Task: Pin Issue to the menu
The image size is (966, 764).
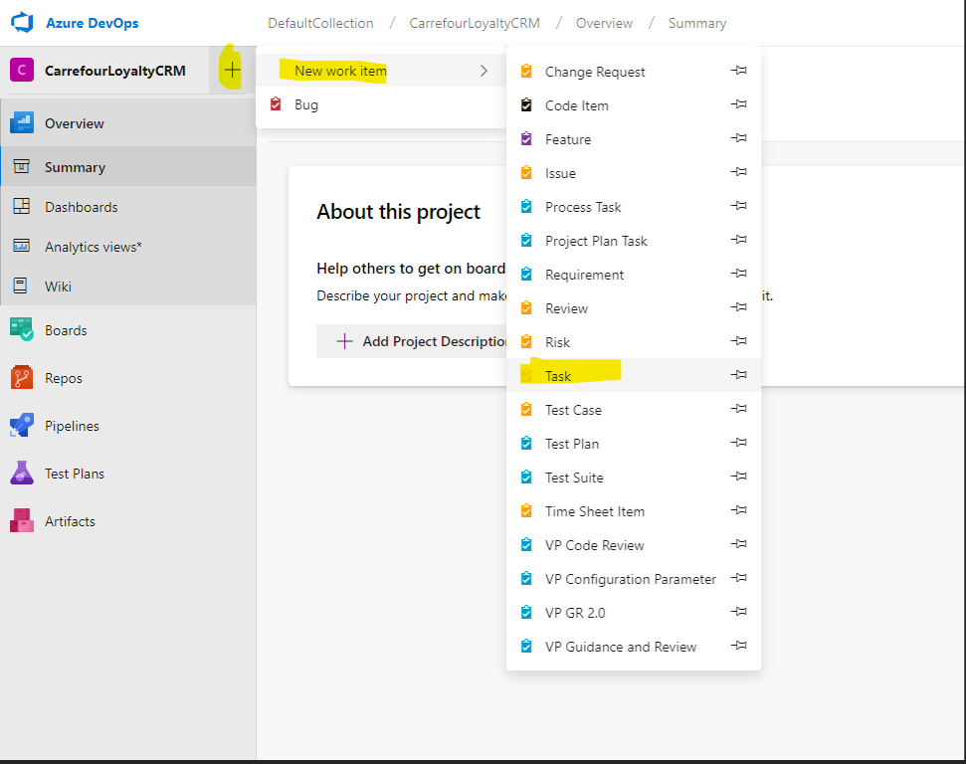Action: point(738,172)
